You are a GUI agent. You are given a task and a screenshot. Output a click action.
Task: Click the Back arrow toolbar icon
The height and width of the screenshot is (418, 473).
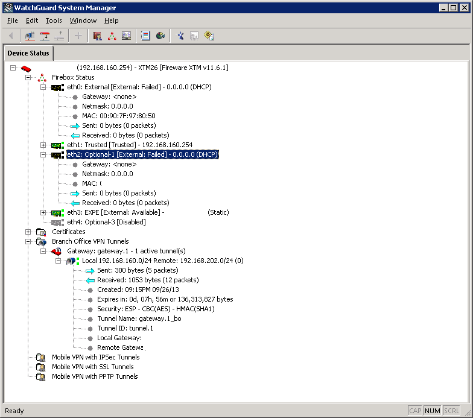tap(11, 36)
